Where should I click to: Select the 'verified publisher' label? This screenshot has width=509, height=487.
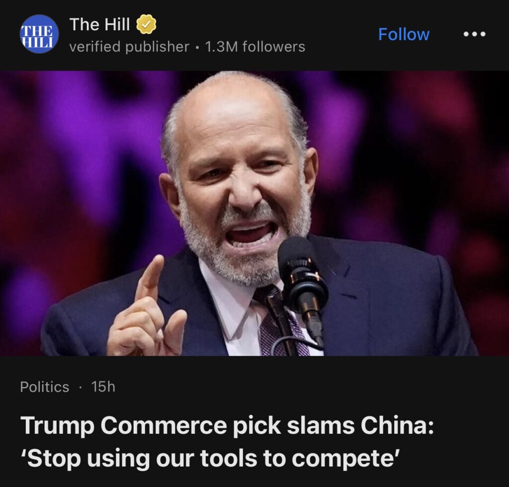(129, 47)
